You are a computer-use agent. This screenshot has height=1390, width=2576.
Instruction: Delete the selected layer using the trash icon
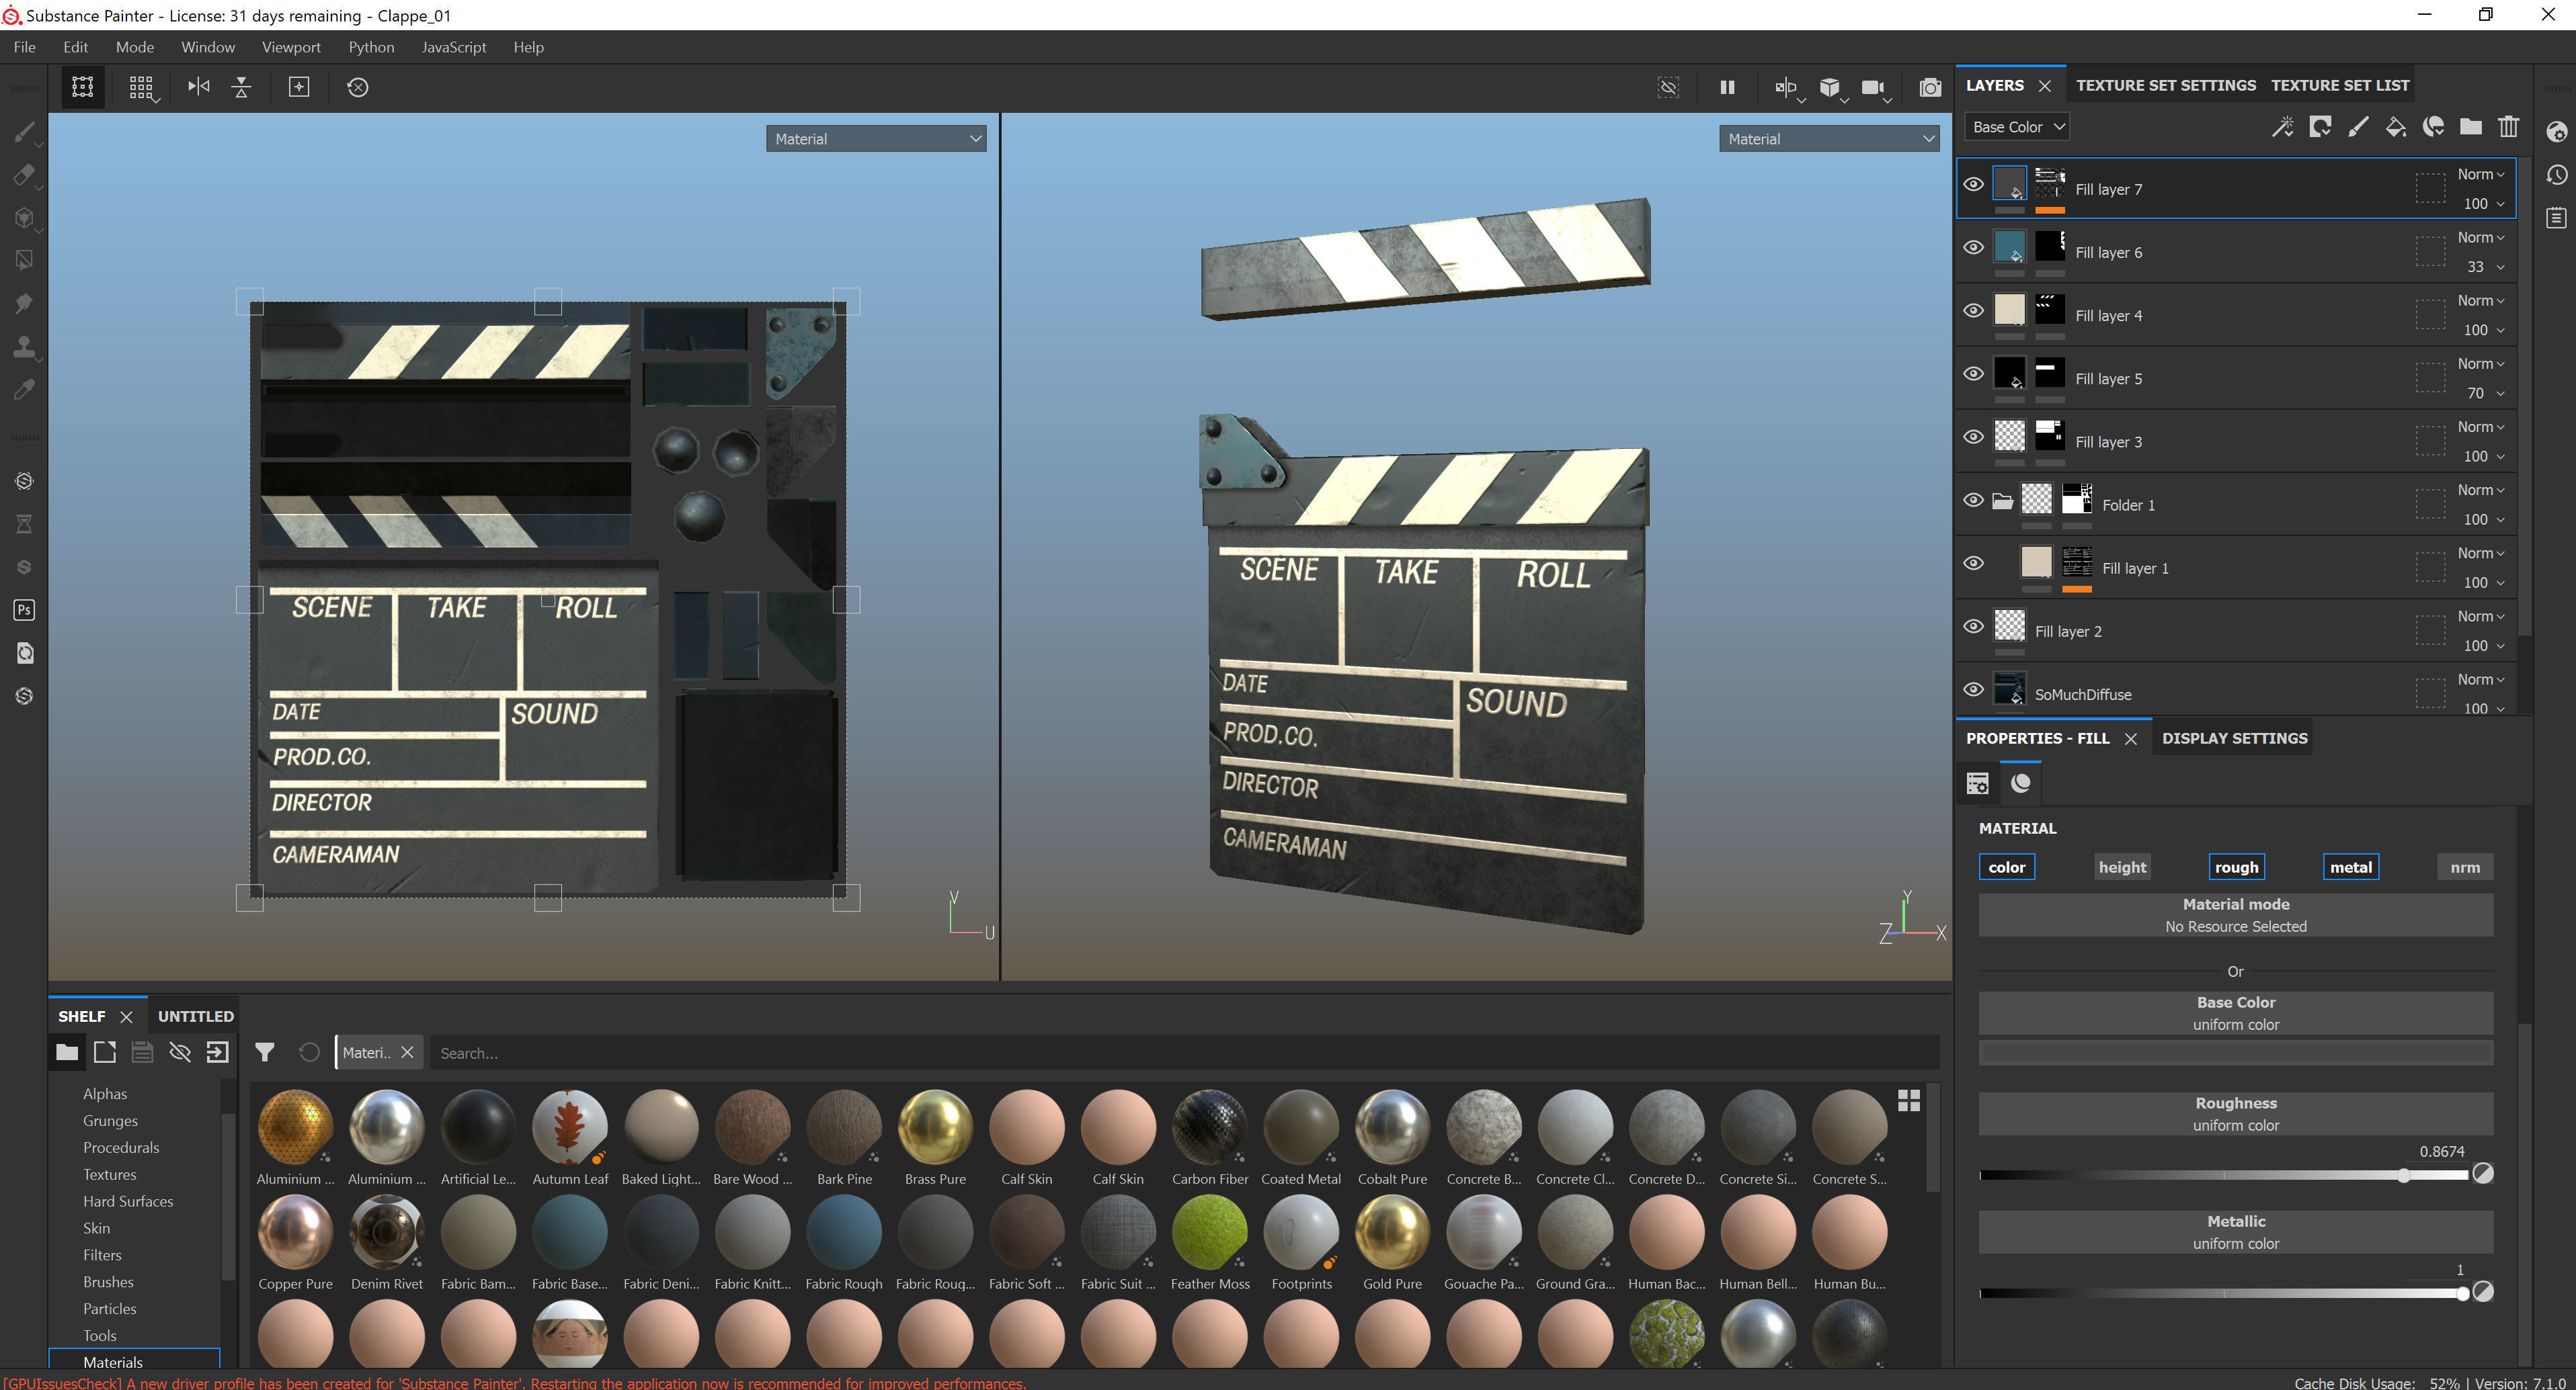click(x=2510, y=127)
